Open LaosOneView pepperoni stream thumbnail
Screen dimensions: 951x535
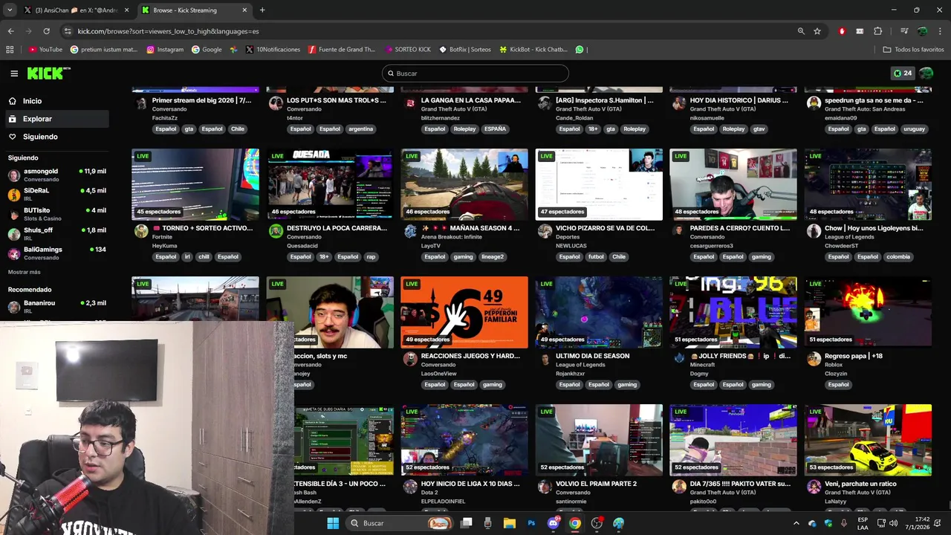tap(464, 312)
